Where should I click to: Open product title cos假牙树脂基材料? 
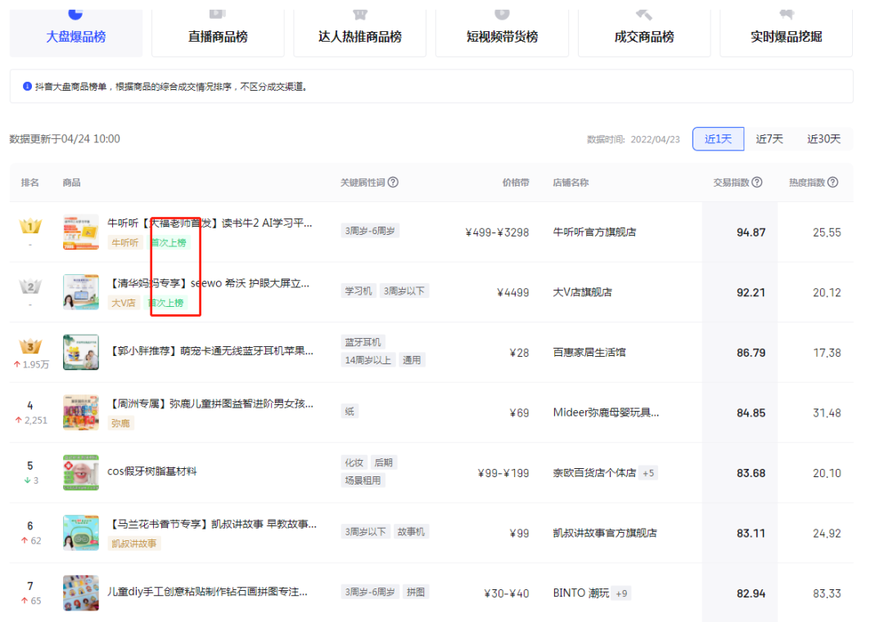click(x=152, y=471)
